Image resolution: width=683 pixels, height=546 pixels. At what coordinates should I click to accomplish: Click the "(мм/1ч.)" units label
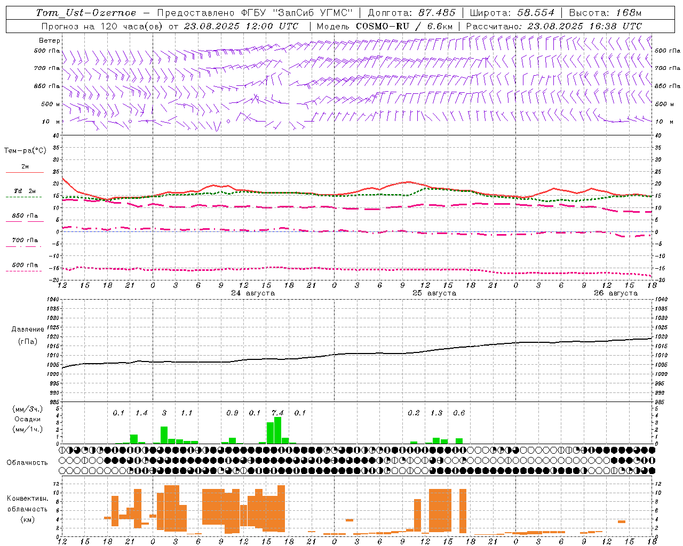pos(28,429)
